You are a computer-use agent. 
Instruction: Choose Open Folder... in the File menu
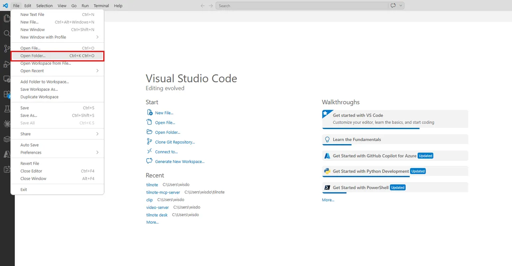(57, 56)
